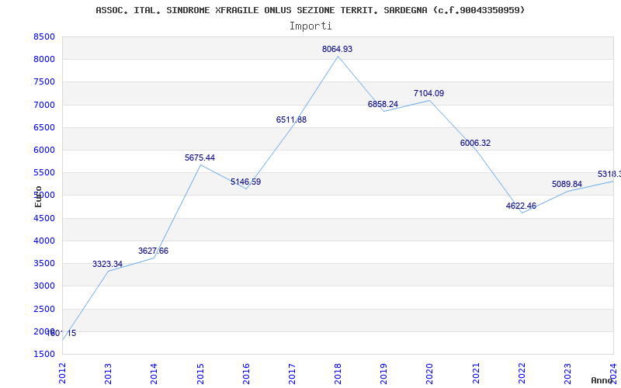Click the 8500 y-axis value
This screenshot has height=388, width=621.
point(44,36)
